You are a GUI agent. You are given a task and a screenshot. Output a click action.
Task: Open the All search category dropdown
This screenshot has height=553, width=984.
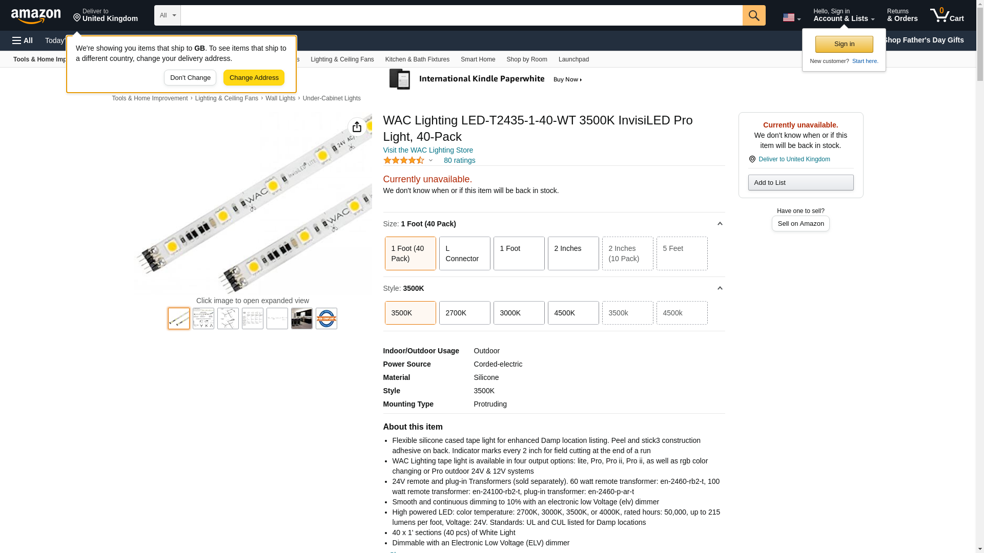(x=168, y=15)
